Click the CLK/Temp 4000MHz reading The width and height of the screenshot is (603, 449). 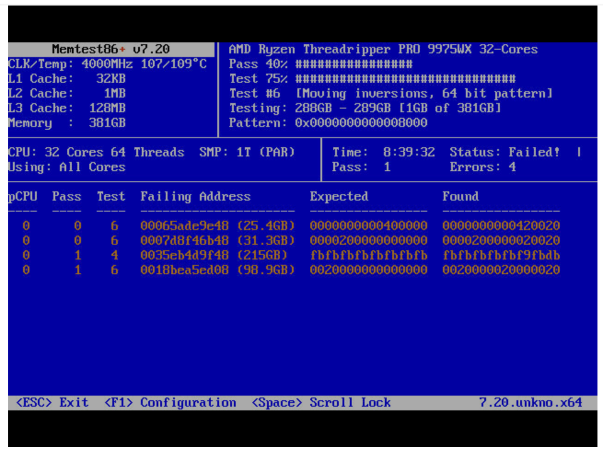(107, 64)
